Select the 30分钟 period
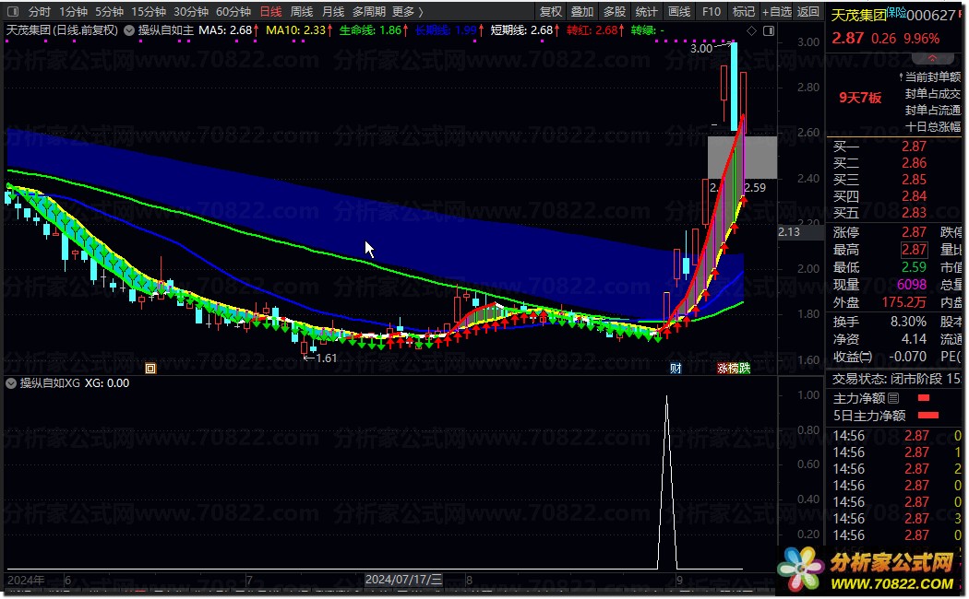The width and height of the screenshot is (969, 599). point(191,11)
